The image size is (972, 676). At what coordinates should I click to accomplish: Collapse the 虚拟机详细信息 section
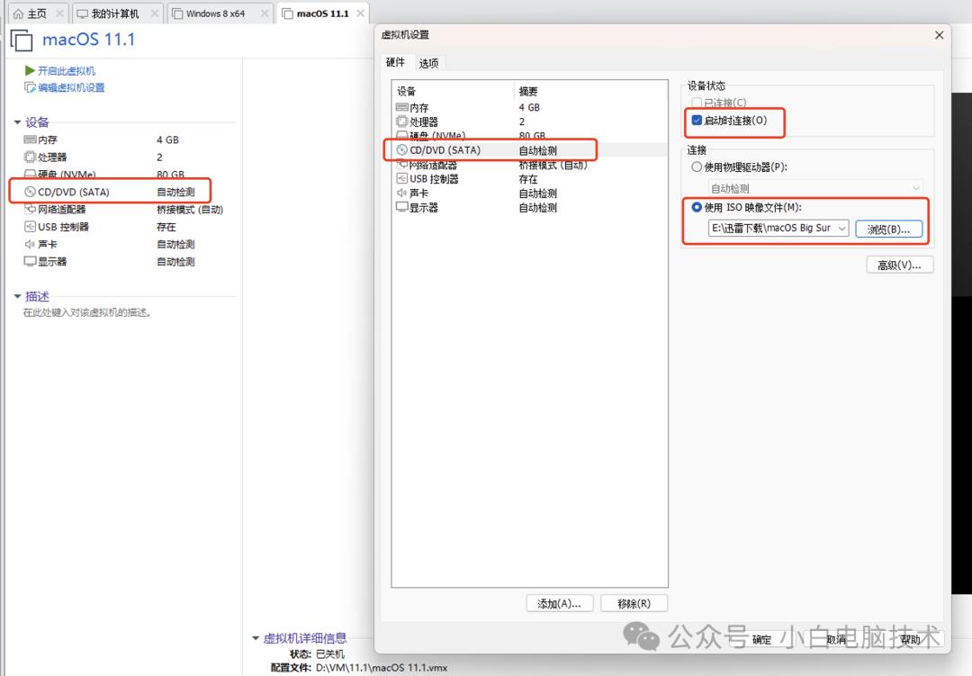(x=256, y=637)
